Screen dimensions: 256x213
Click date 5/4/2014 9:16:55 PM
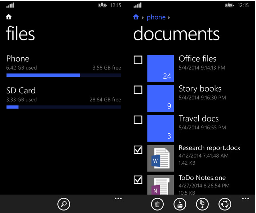202,128
